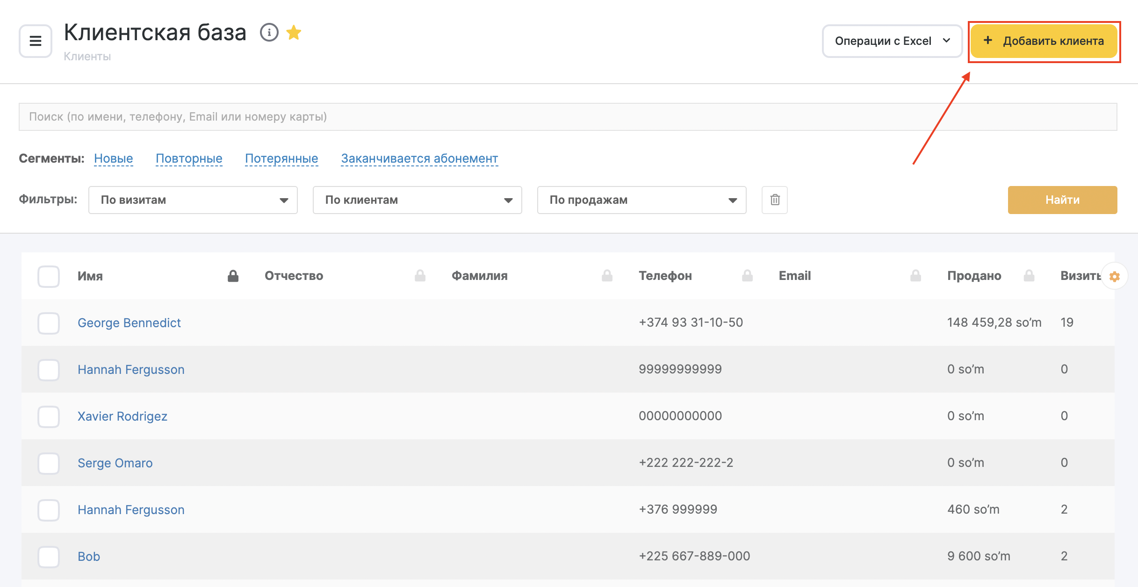Open the Операции с Excel dropdown
The image size is (1138, 587).
pyautogui.click(x=892, y=41)
